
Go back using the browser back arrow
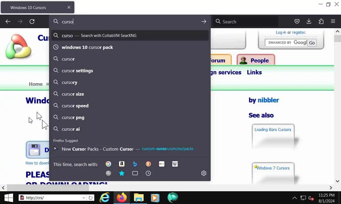point(8,22)
